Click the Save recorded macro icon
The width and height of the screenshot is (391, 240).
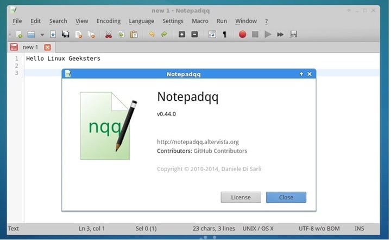[x=293, y=34]
